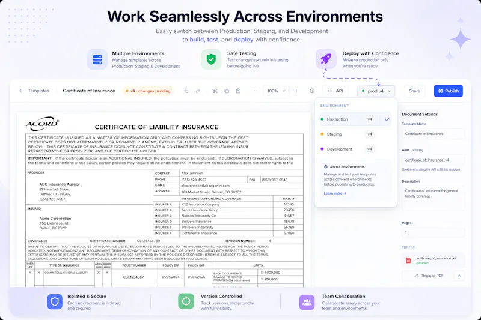Open the prod v4 environment dropdown

coord(376,91)
